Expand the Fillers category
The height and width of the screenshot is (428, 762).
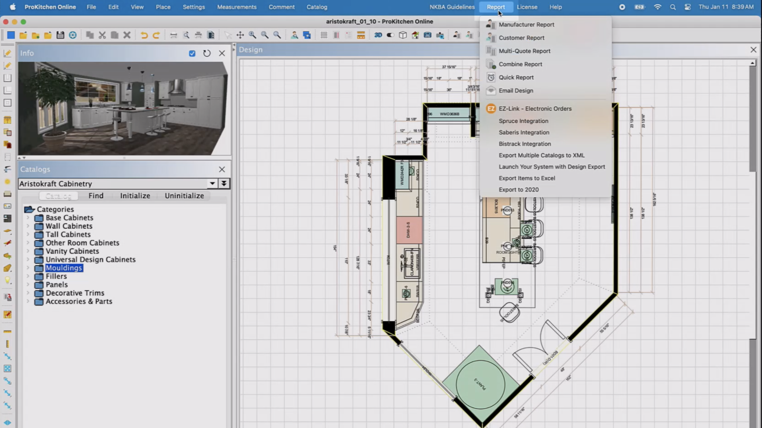[28, 276]
